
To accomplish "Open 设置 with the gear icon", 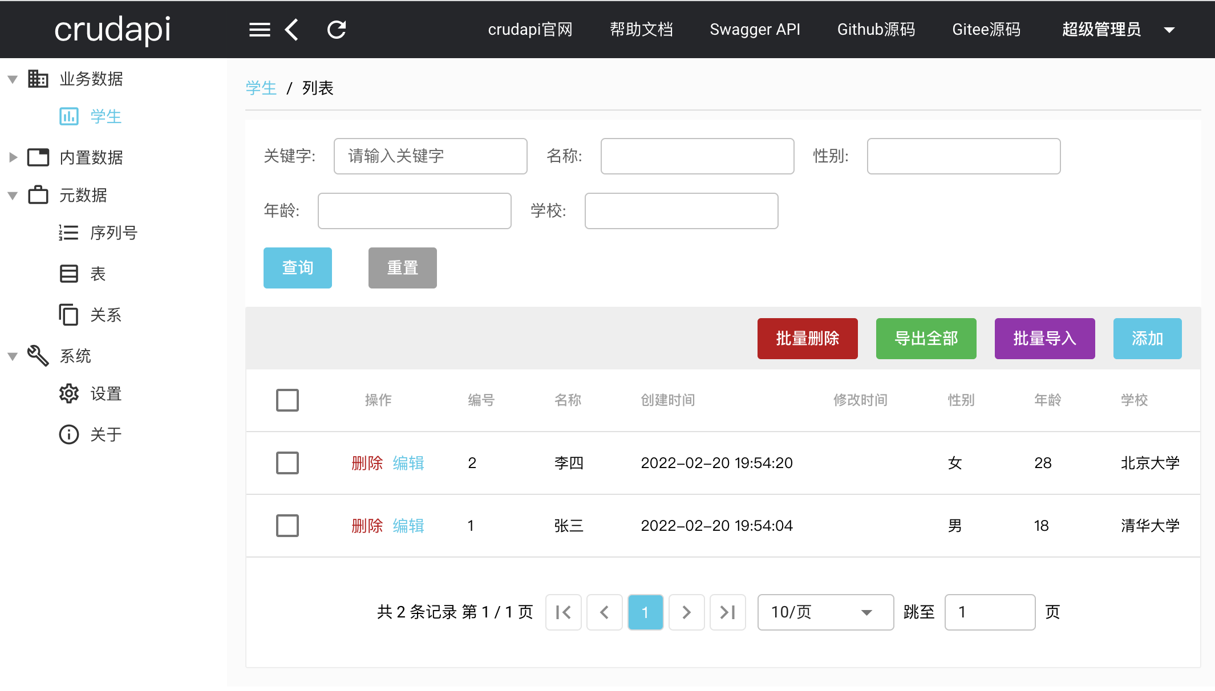I will [106, 394].
